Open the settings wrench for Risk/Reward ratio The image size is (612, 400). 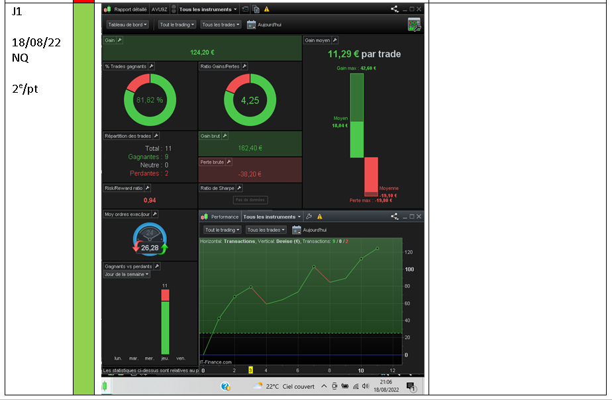click(148, 188)
